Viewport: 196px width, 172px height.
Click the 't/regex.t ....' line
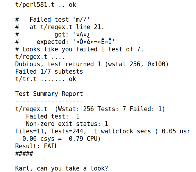[40, 57]
